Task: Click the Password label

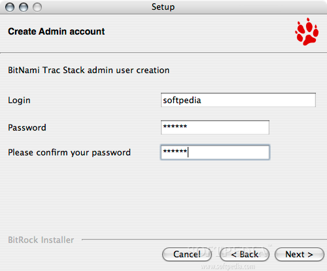Action: point(27,127)
